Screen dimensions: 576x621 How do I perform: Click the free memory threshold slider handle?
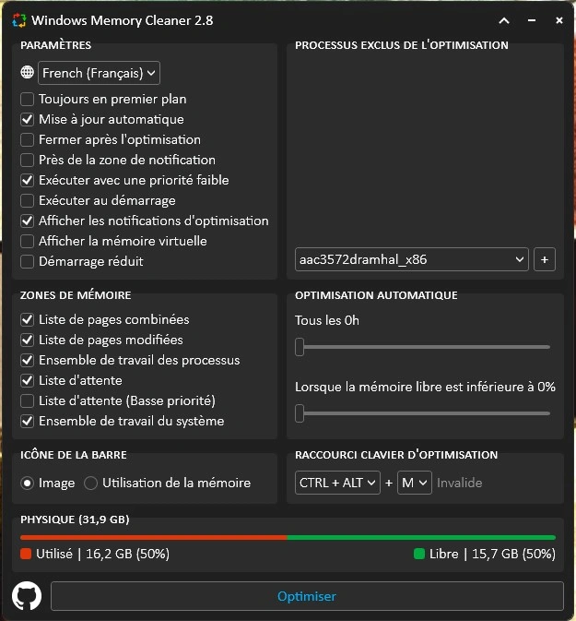(300, 413)
